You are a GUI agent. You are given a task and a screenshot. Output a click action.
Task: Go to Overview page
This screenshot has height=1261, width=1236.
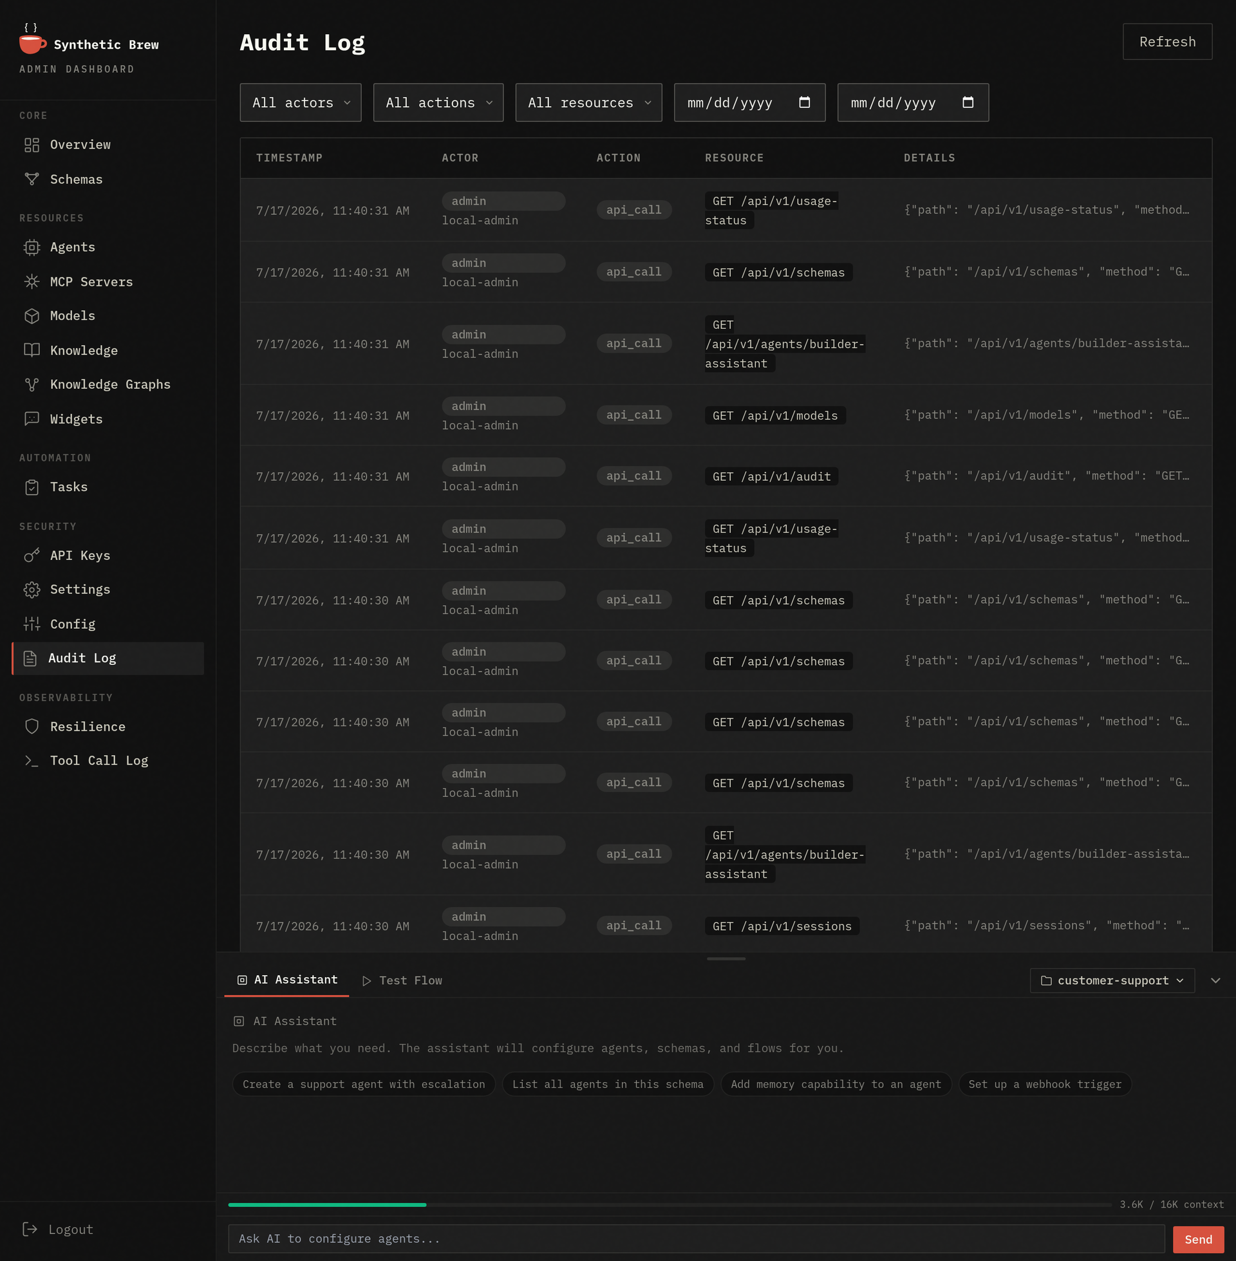click(108, 145)
